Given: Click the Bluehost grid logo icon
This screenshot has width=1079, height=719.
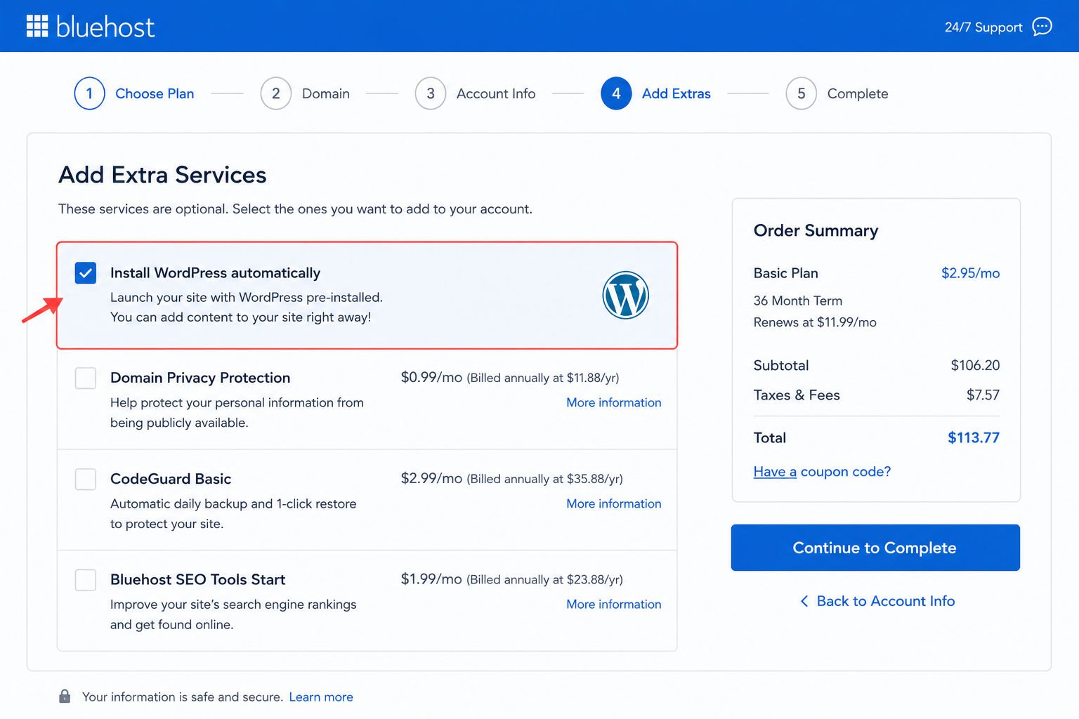Looking at the screenshot, I should click(x=37, y=26).
